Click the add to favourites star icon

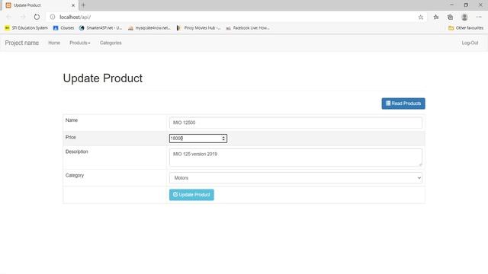tap(420, 17)
